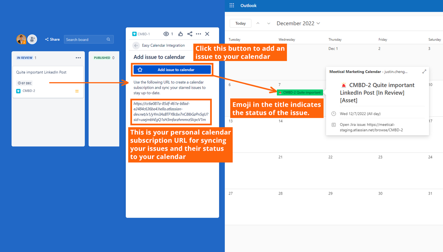Go to next month using down arrow

pos(269,23)
